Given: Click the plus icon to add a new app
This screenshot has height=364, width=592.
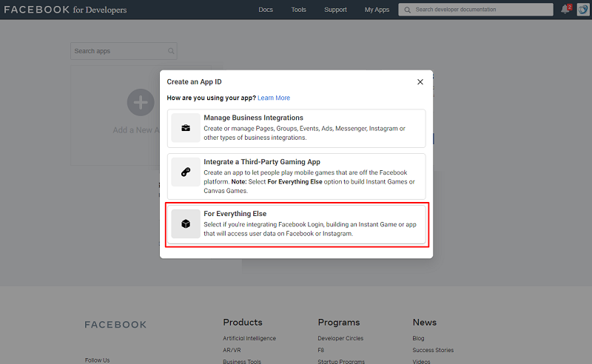Looking at the screenshot, I should 141,102.
